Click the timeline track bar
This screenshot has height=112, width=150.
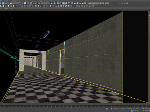75,106
